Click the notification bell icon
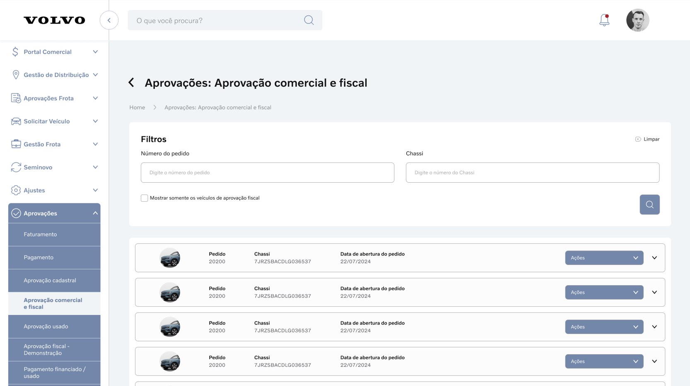 point(604,20)
